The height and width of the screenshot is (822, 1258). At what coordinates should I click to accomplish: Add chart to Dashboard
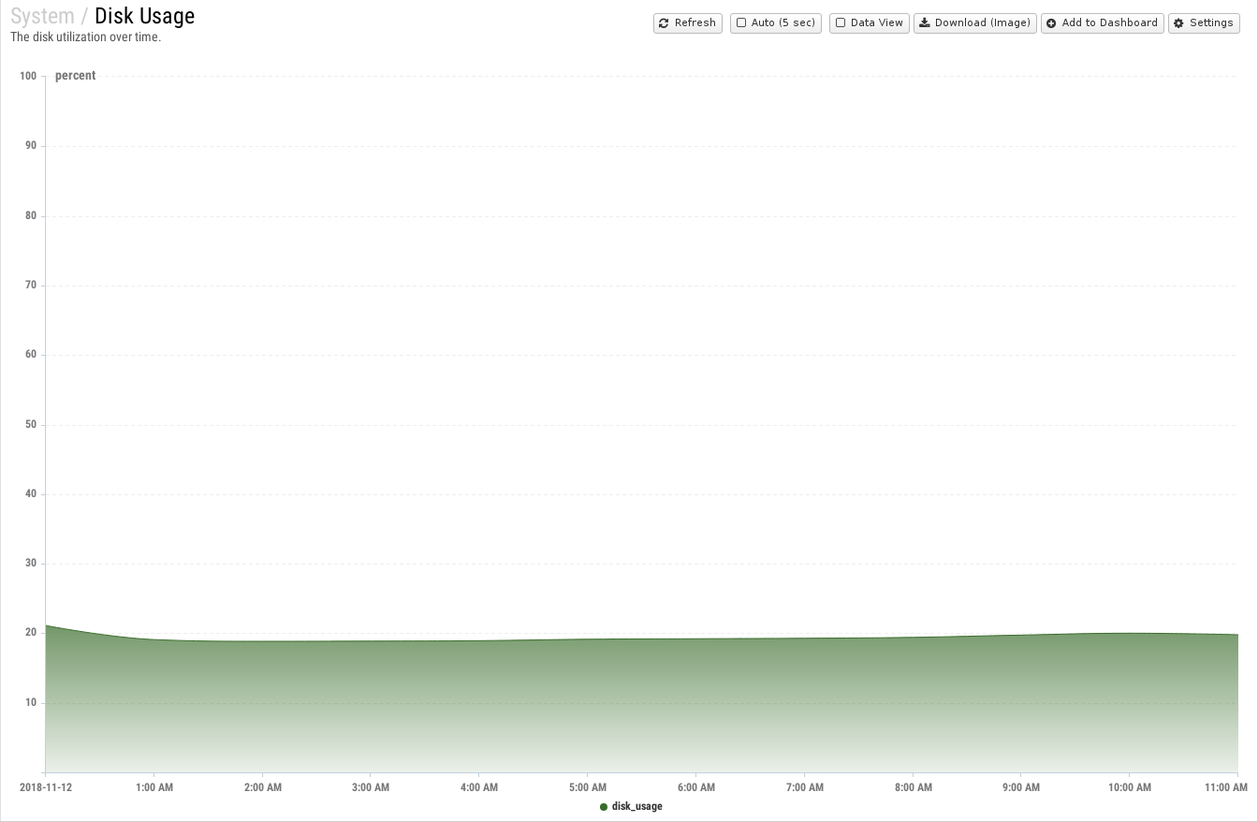coord(1102,22)
